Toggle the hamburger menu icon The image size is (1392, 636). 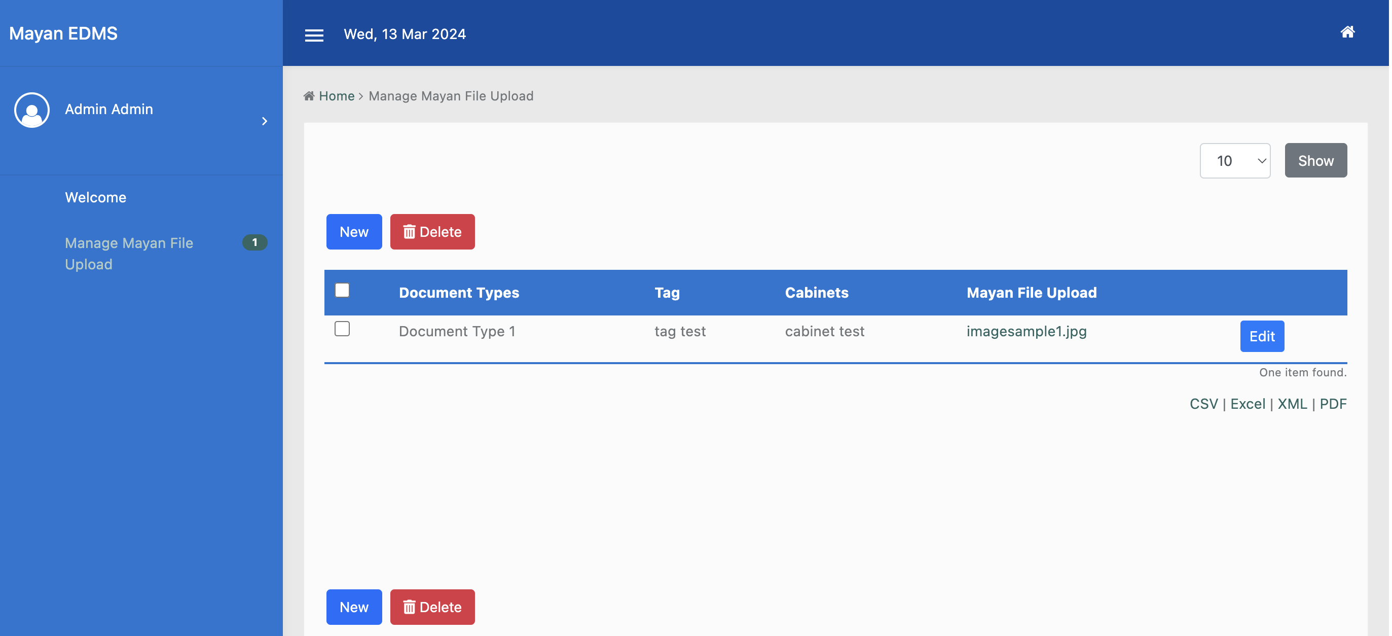click(314, 35)
